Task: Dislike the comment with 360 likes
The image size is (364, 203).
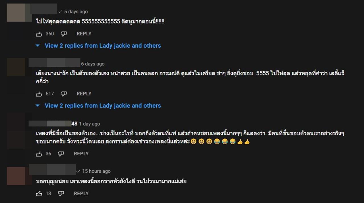Action: coord(64,34)
